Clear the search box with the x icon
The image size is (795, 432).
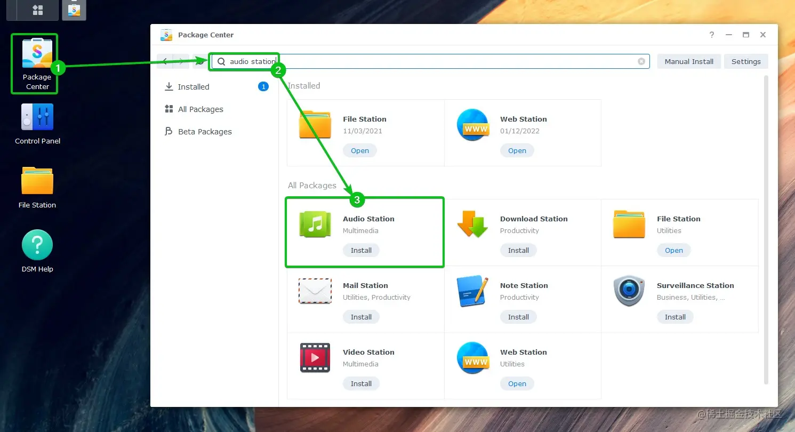tap(641, 61)
